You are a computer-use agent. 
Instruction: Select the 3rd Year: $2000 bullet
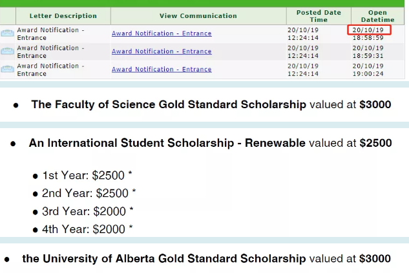(x=87, y=211)
